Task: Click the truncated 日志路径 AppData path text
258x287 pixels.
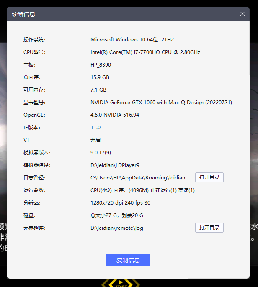Action: [139, 178]
